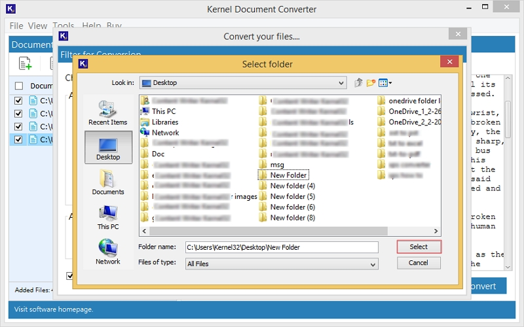This screenshot has height=327, width=524.
Task: Select New folder (8)
Action: (287, 218)
